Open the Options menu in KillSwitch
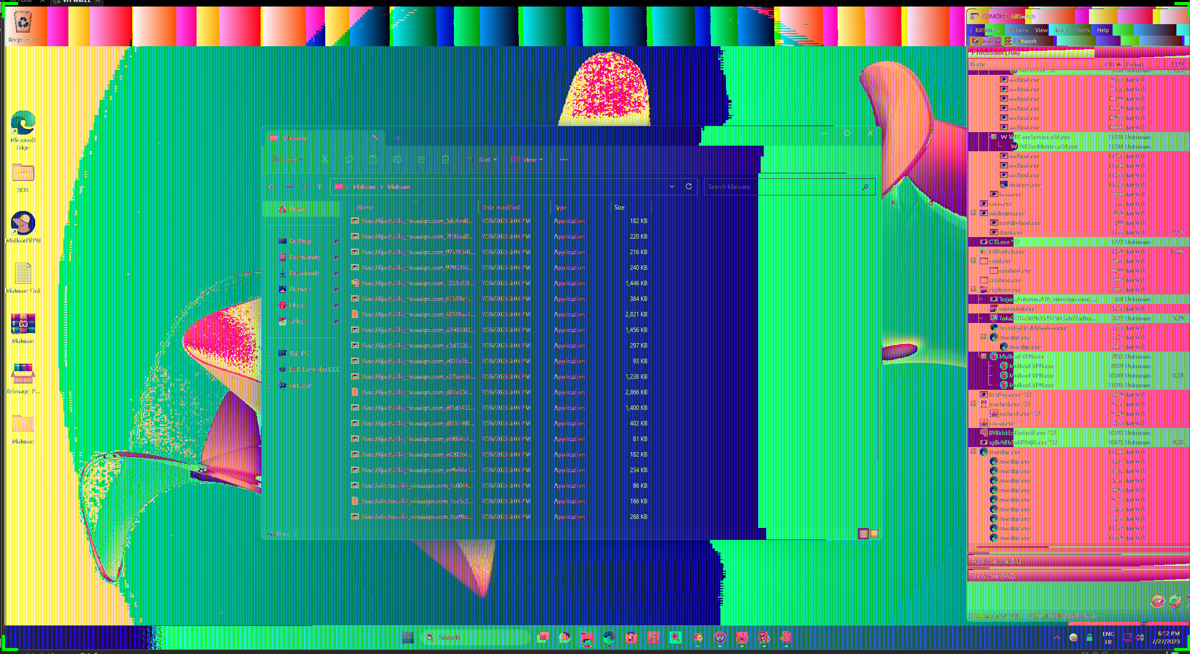The height and width of the screenshot is (654, 1190). [x=1018, y=30]
